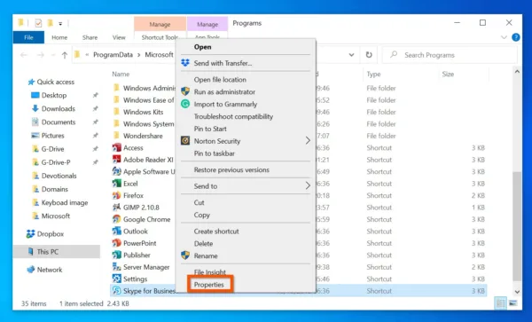Click ProgramData in the address path
Viewport: 532px width, 322px height.
click(x=113, y=55)
